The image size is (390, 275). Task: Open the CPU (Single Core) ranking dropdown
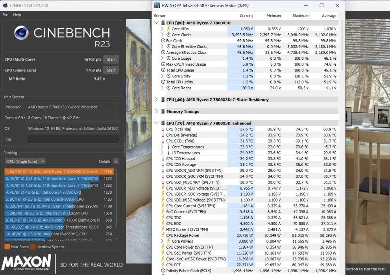(25, 161)
